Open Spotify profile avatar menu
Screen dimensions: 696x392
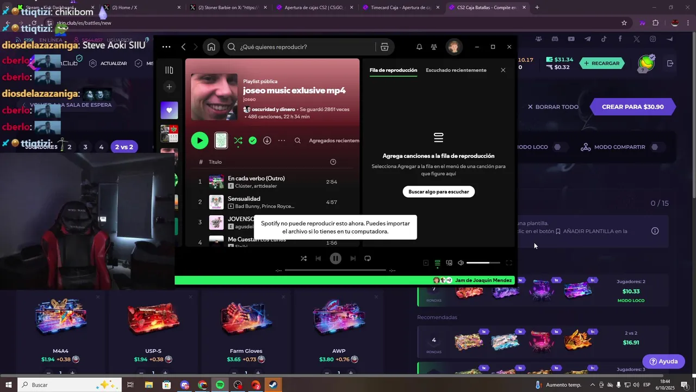click(453, 47)
